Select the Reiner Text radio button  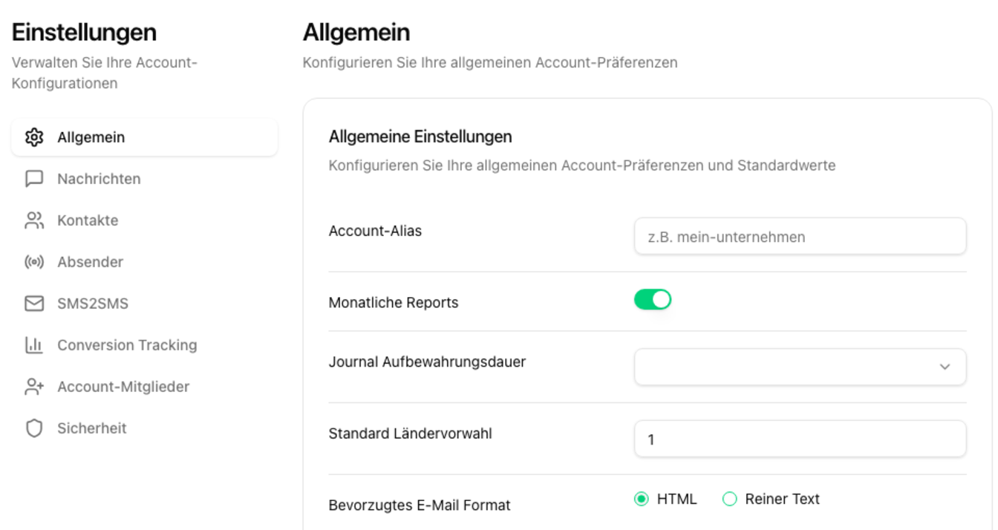(729, 500)
